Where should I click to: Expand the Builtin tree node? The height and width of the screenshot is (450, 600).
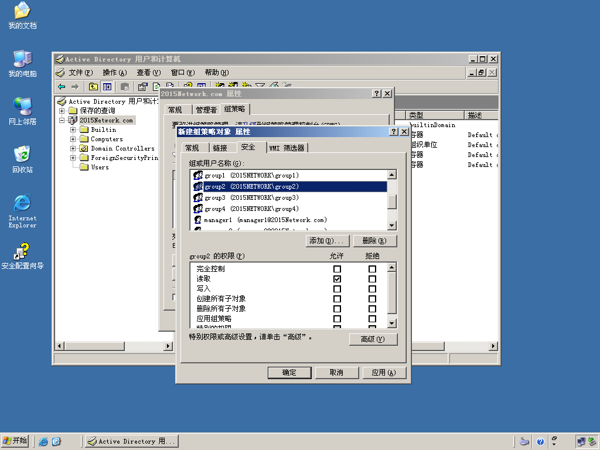click(73, 129)
